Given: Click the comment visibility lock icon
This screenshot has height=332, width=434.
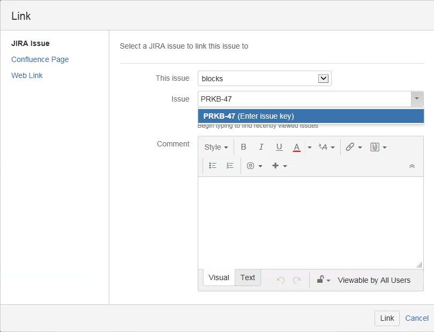Looking at the screenshot, I should [320, 280].
